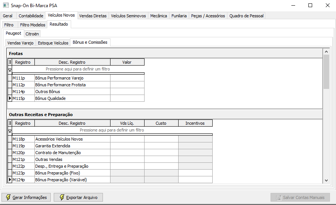
Task: Sort Frotas grid by Registro column
Action: (x=23, y=62)
